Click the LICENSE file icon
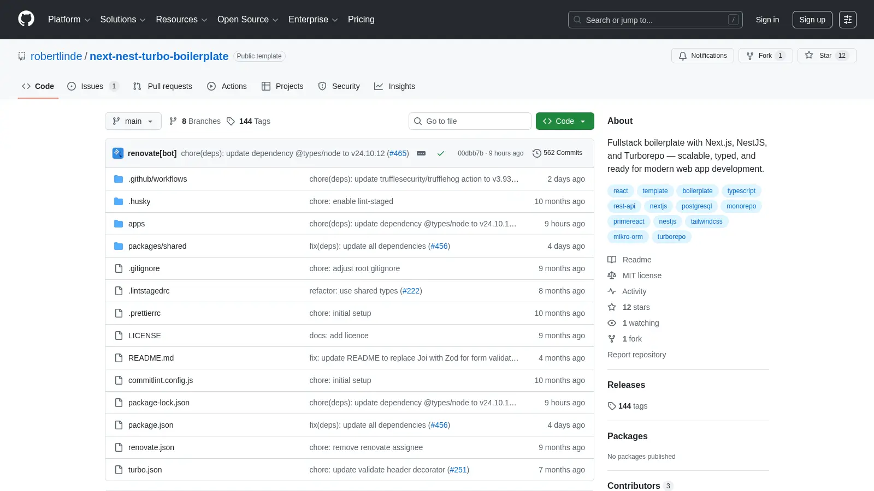This screenshot has height=491, width=874. 119,336
